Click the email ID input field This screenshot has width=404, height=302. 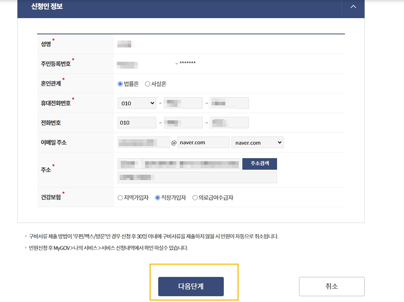click(x=144, y=142)
